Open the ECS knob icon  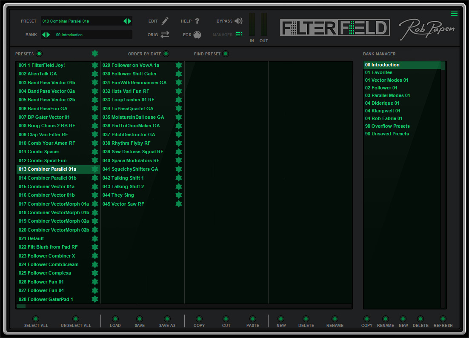(197, 35)
